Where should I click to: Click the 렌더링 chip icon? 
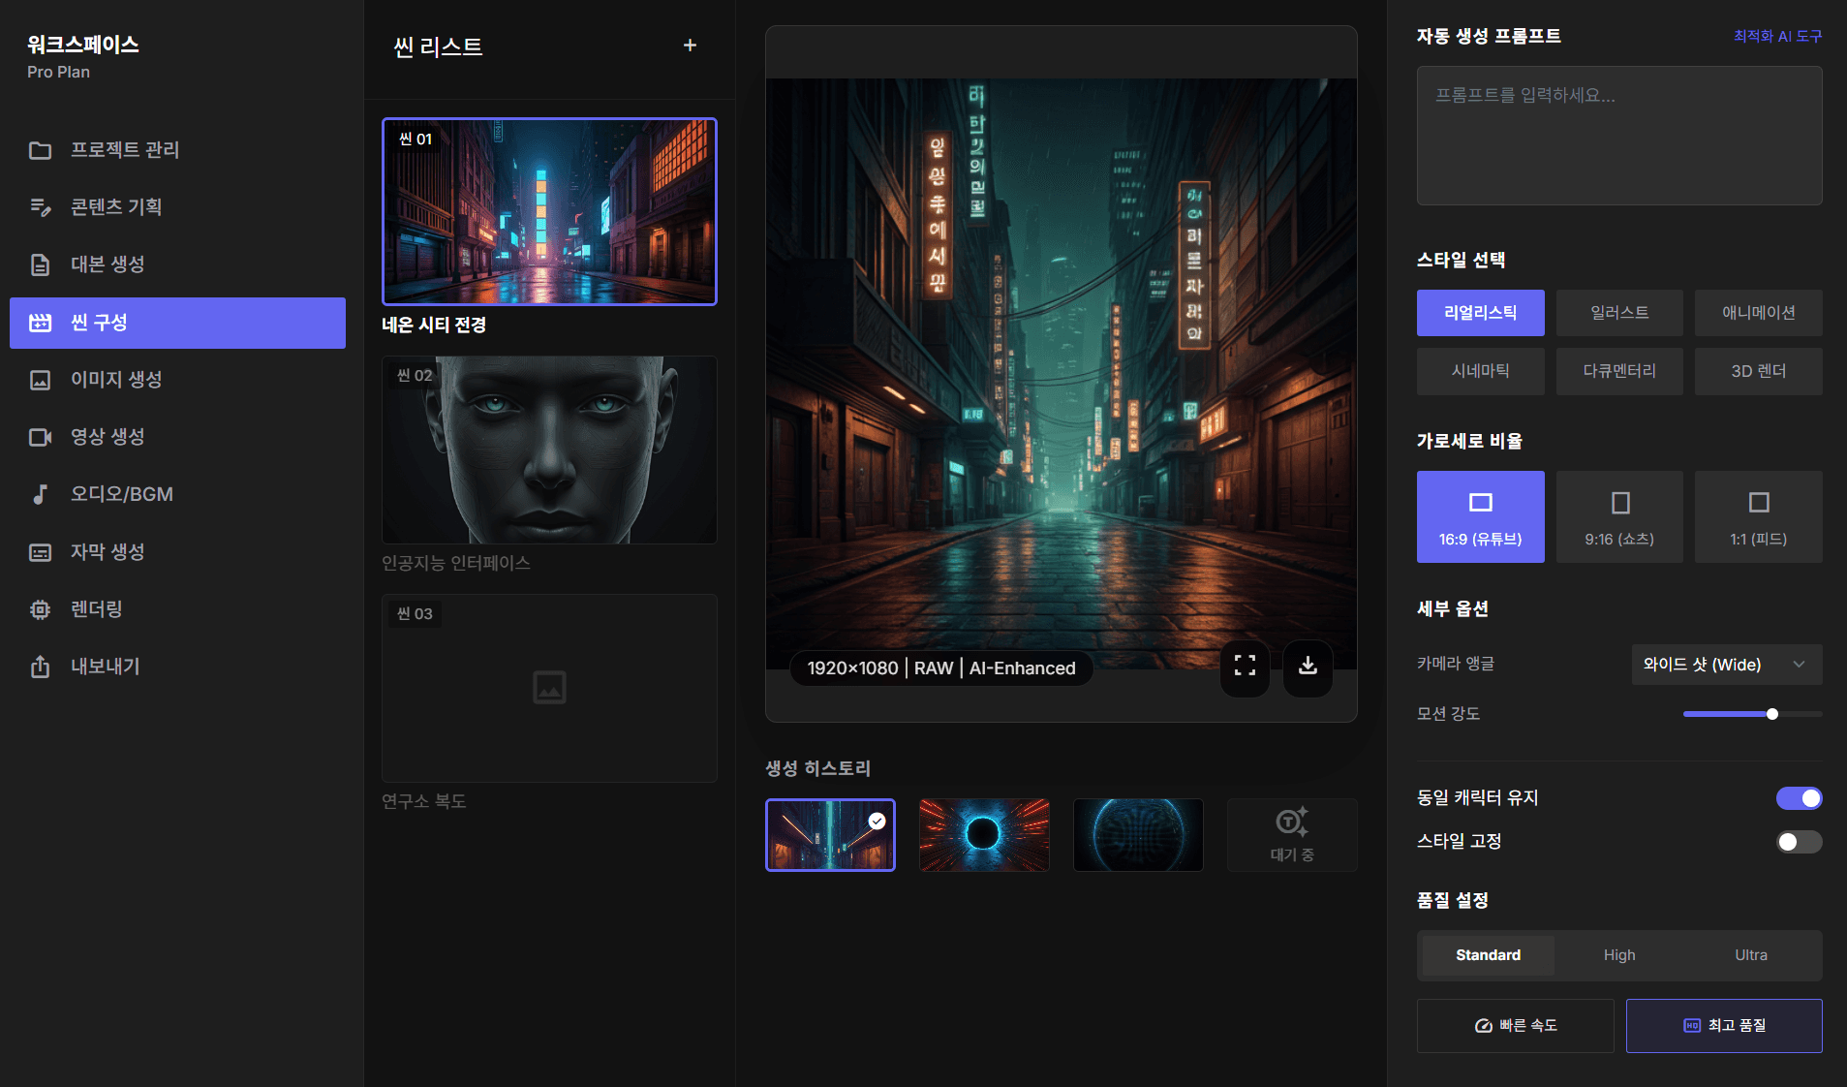pos(40,609)
